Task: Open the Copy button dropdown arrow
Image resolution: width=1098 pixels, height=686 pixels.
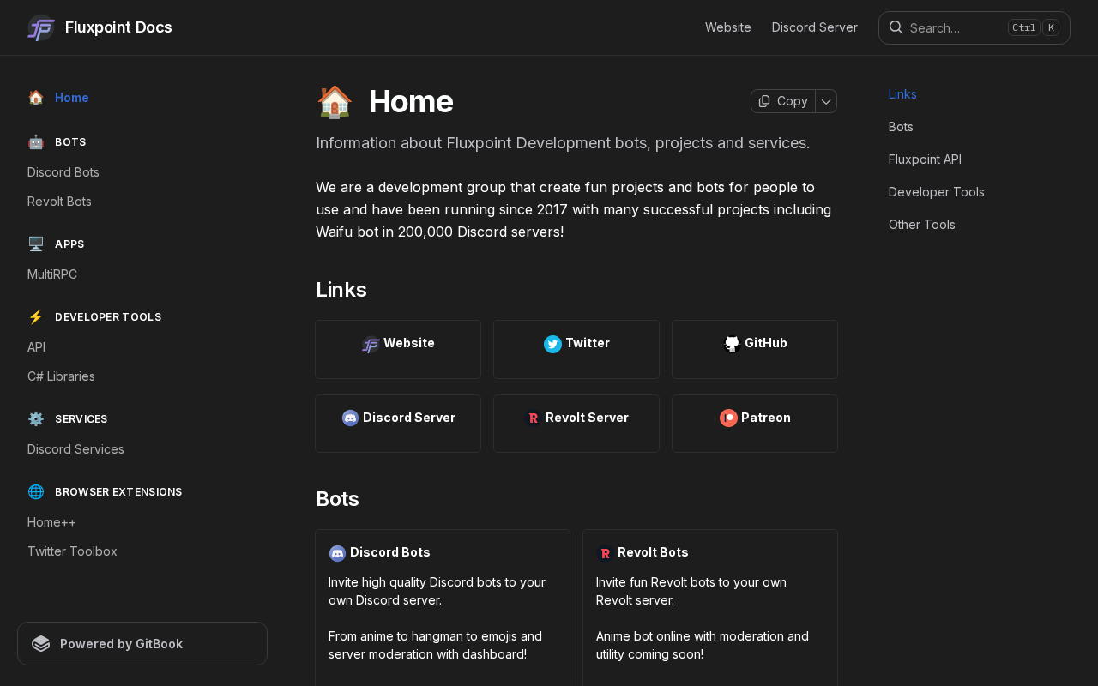Action: coord(826,101)
